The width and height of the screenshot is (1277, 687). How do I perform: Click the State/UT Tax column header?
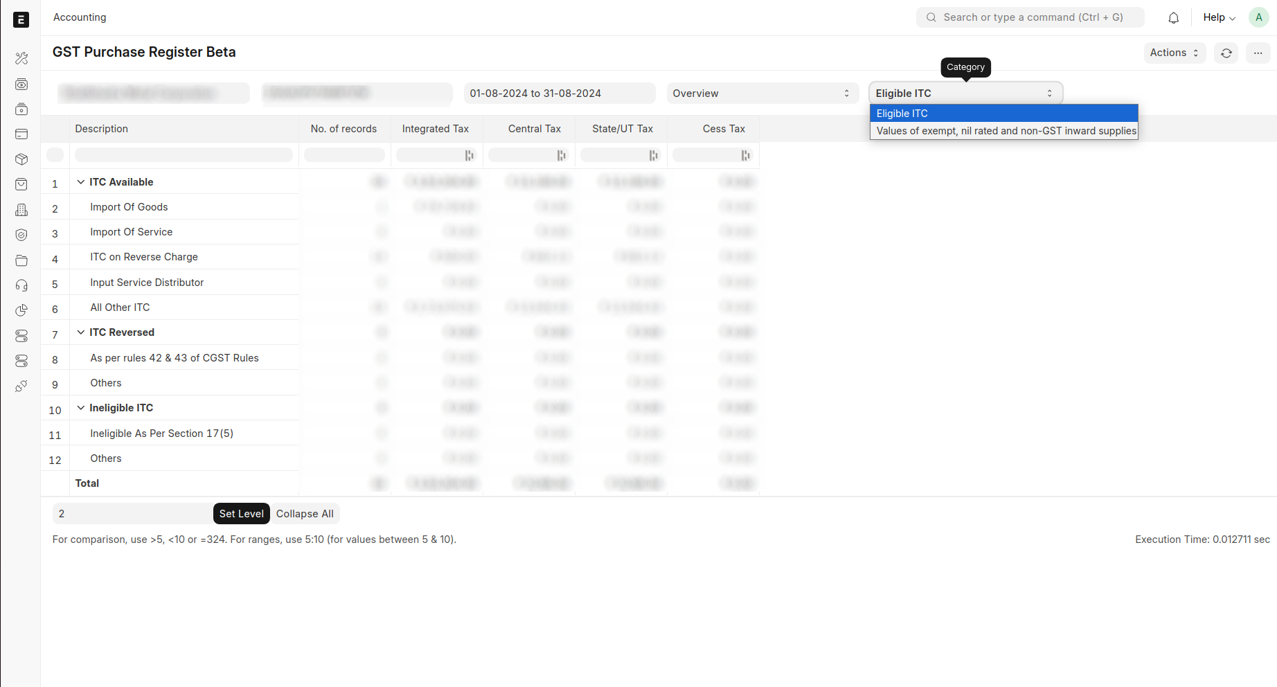623,129
